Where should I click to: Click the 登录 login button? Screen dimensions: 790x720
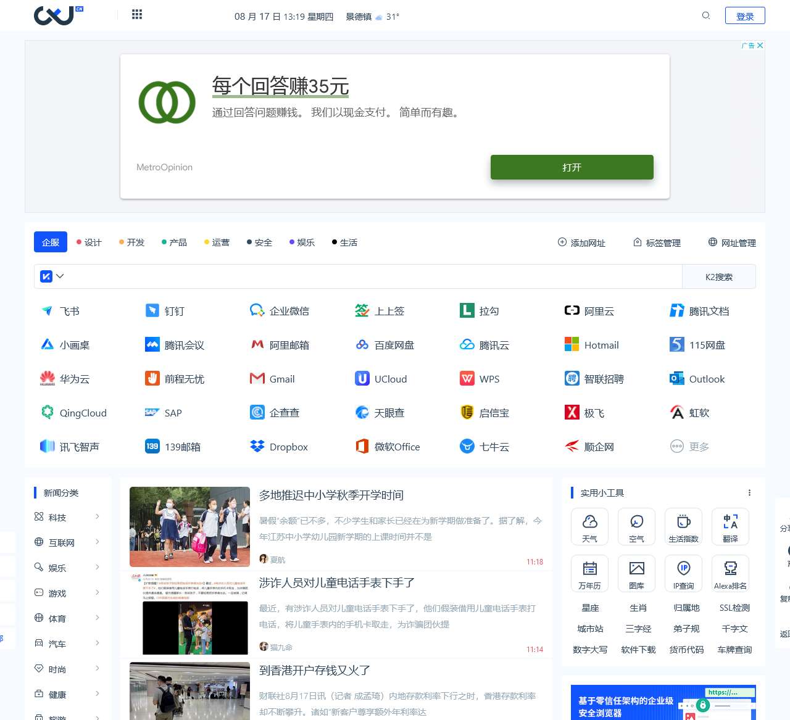745,15
